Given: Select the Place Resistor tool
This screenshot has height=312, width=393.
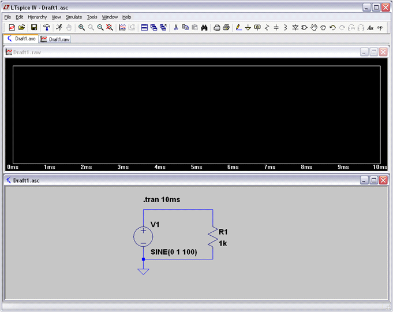Looking at the screenshot, I should click(x=267, y=27).
